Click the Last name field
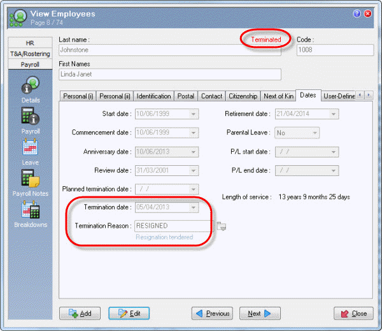382x331 pixels. coord(170,50)
